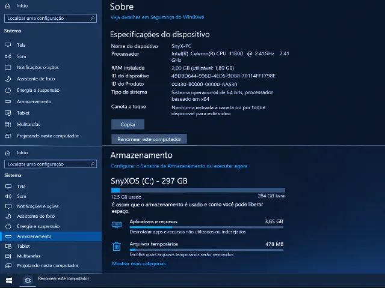The image size is (385, 288).
Task: Open Tela icon in Sobre window sidebar
Action: coord(8,45)
